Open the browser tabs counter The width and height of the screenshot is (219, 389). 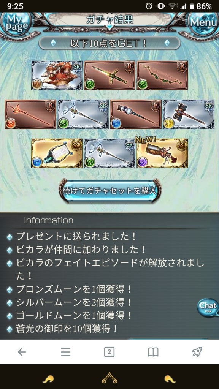[x=109, y=352]
